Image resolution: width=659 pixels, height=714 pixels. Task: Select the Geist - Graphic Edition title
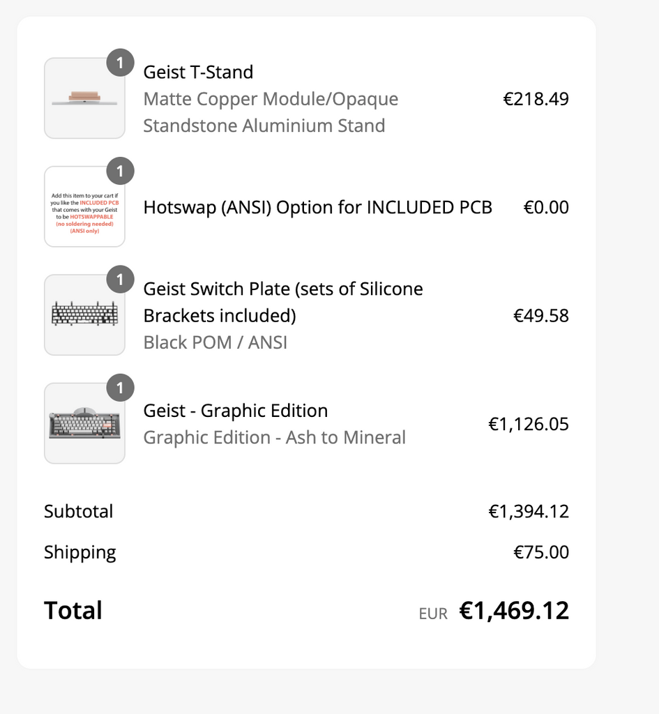pos(235,411)
